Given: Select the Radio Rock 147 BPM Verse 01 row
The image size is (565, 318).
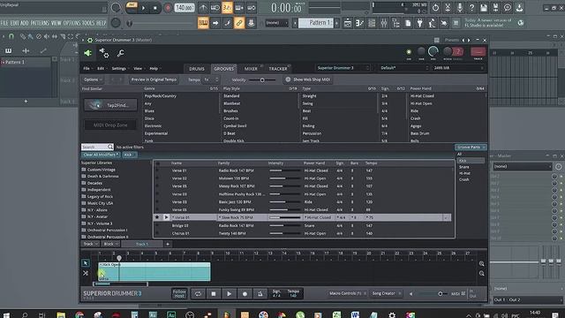Looking at the screenshot, I should pyautogui.click(x=303, y=170).
